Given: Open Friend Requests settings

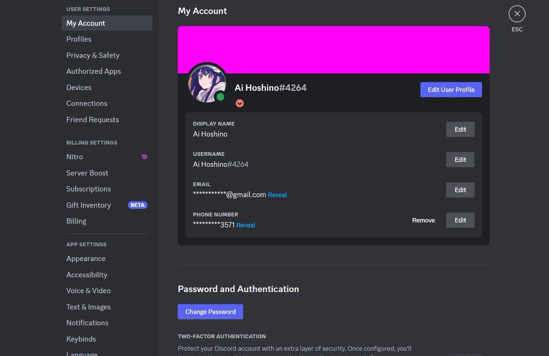Looking at the screenshot, I should 107,120.
